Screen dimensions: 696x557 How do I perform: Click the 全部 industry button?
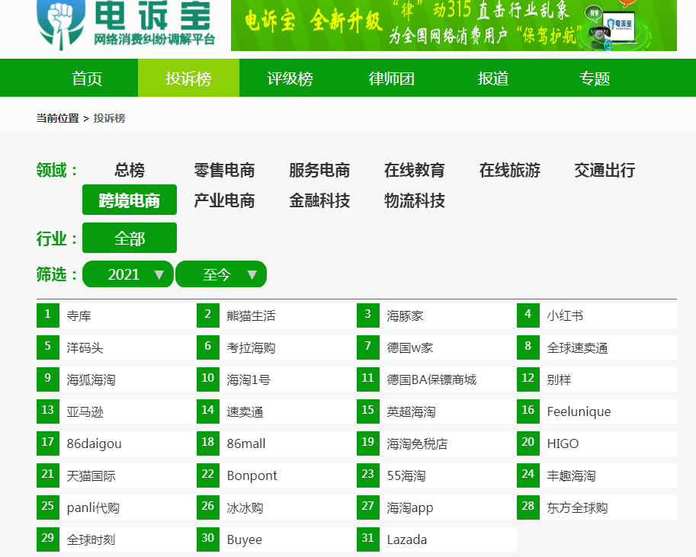pos(130,238)
